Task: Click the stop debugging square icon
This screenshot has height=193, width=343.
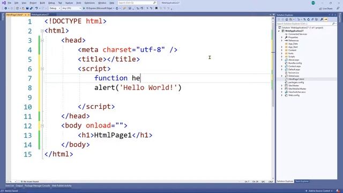Action: 156,9
